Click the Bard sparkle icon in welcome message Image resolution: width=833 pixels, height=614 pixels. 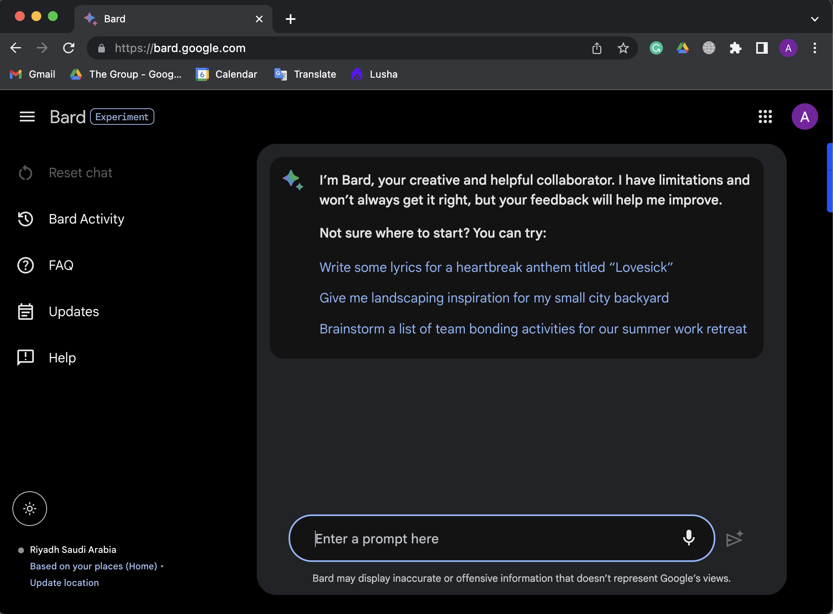pyautogui.click(x=293, y=180)
